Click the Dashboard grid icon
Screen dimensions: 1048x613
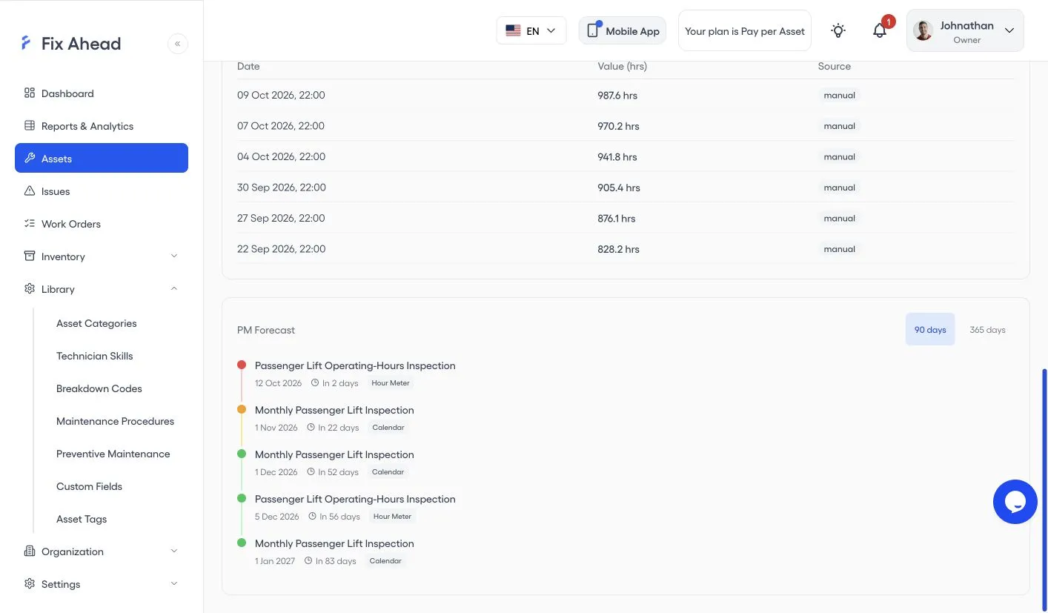pyautogui.click(x=30, y=93)
